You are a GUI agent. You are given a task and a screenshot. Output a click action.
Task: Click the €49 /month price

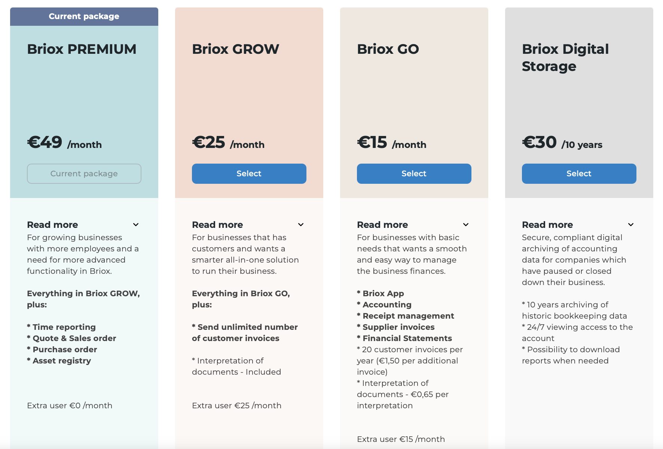click(64, 142)
